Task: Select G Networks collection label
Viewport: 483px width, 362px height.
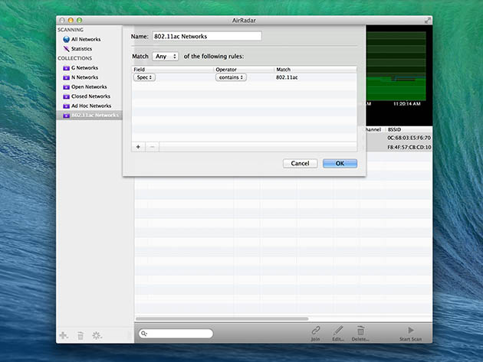Action: [84, 68]
